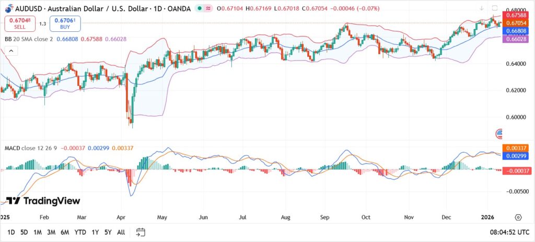Click the TradingView logo
Viewport: 535px width, 242px height.
(43, 201)
